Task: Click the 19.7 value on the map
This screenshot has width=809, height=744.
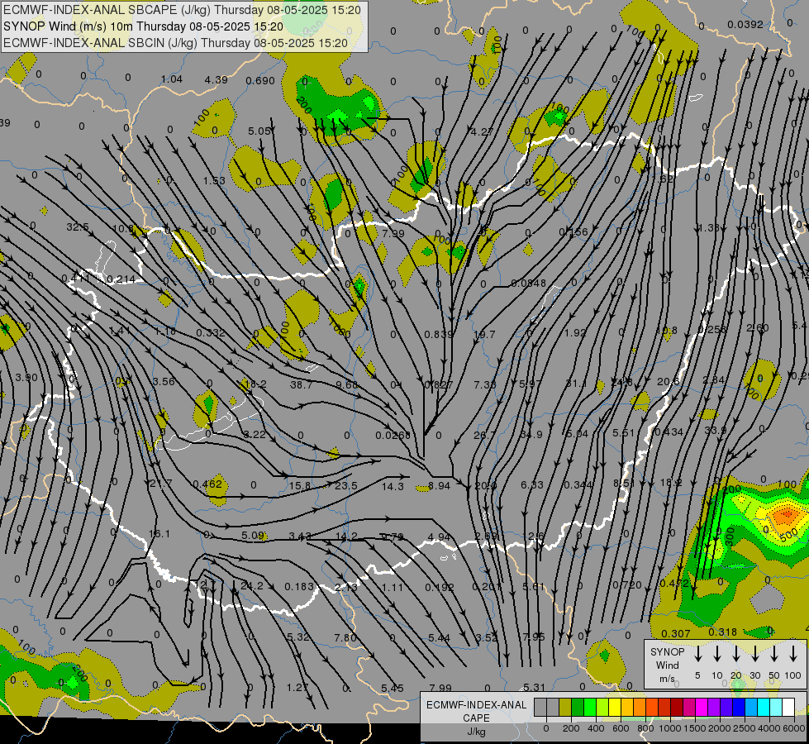Action: pos(484,335)
